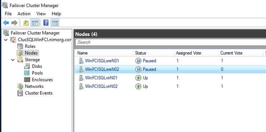Click the Up status icon for WinFCISQLvirN02
Image resolution: width=266 pixels, height=132 pixels.
point(138,86)
